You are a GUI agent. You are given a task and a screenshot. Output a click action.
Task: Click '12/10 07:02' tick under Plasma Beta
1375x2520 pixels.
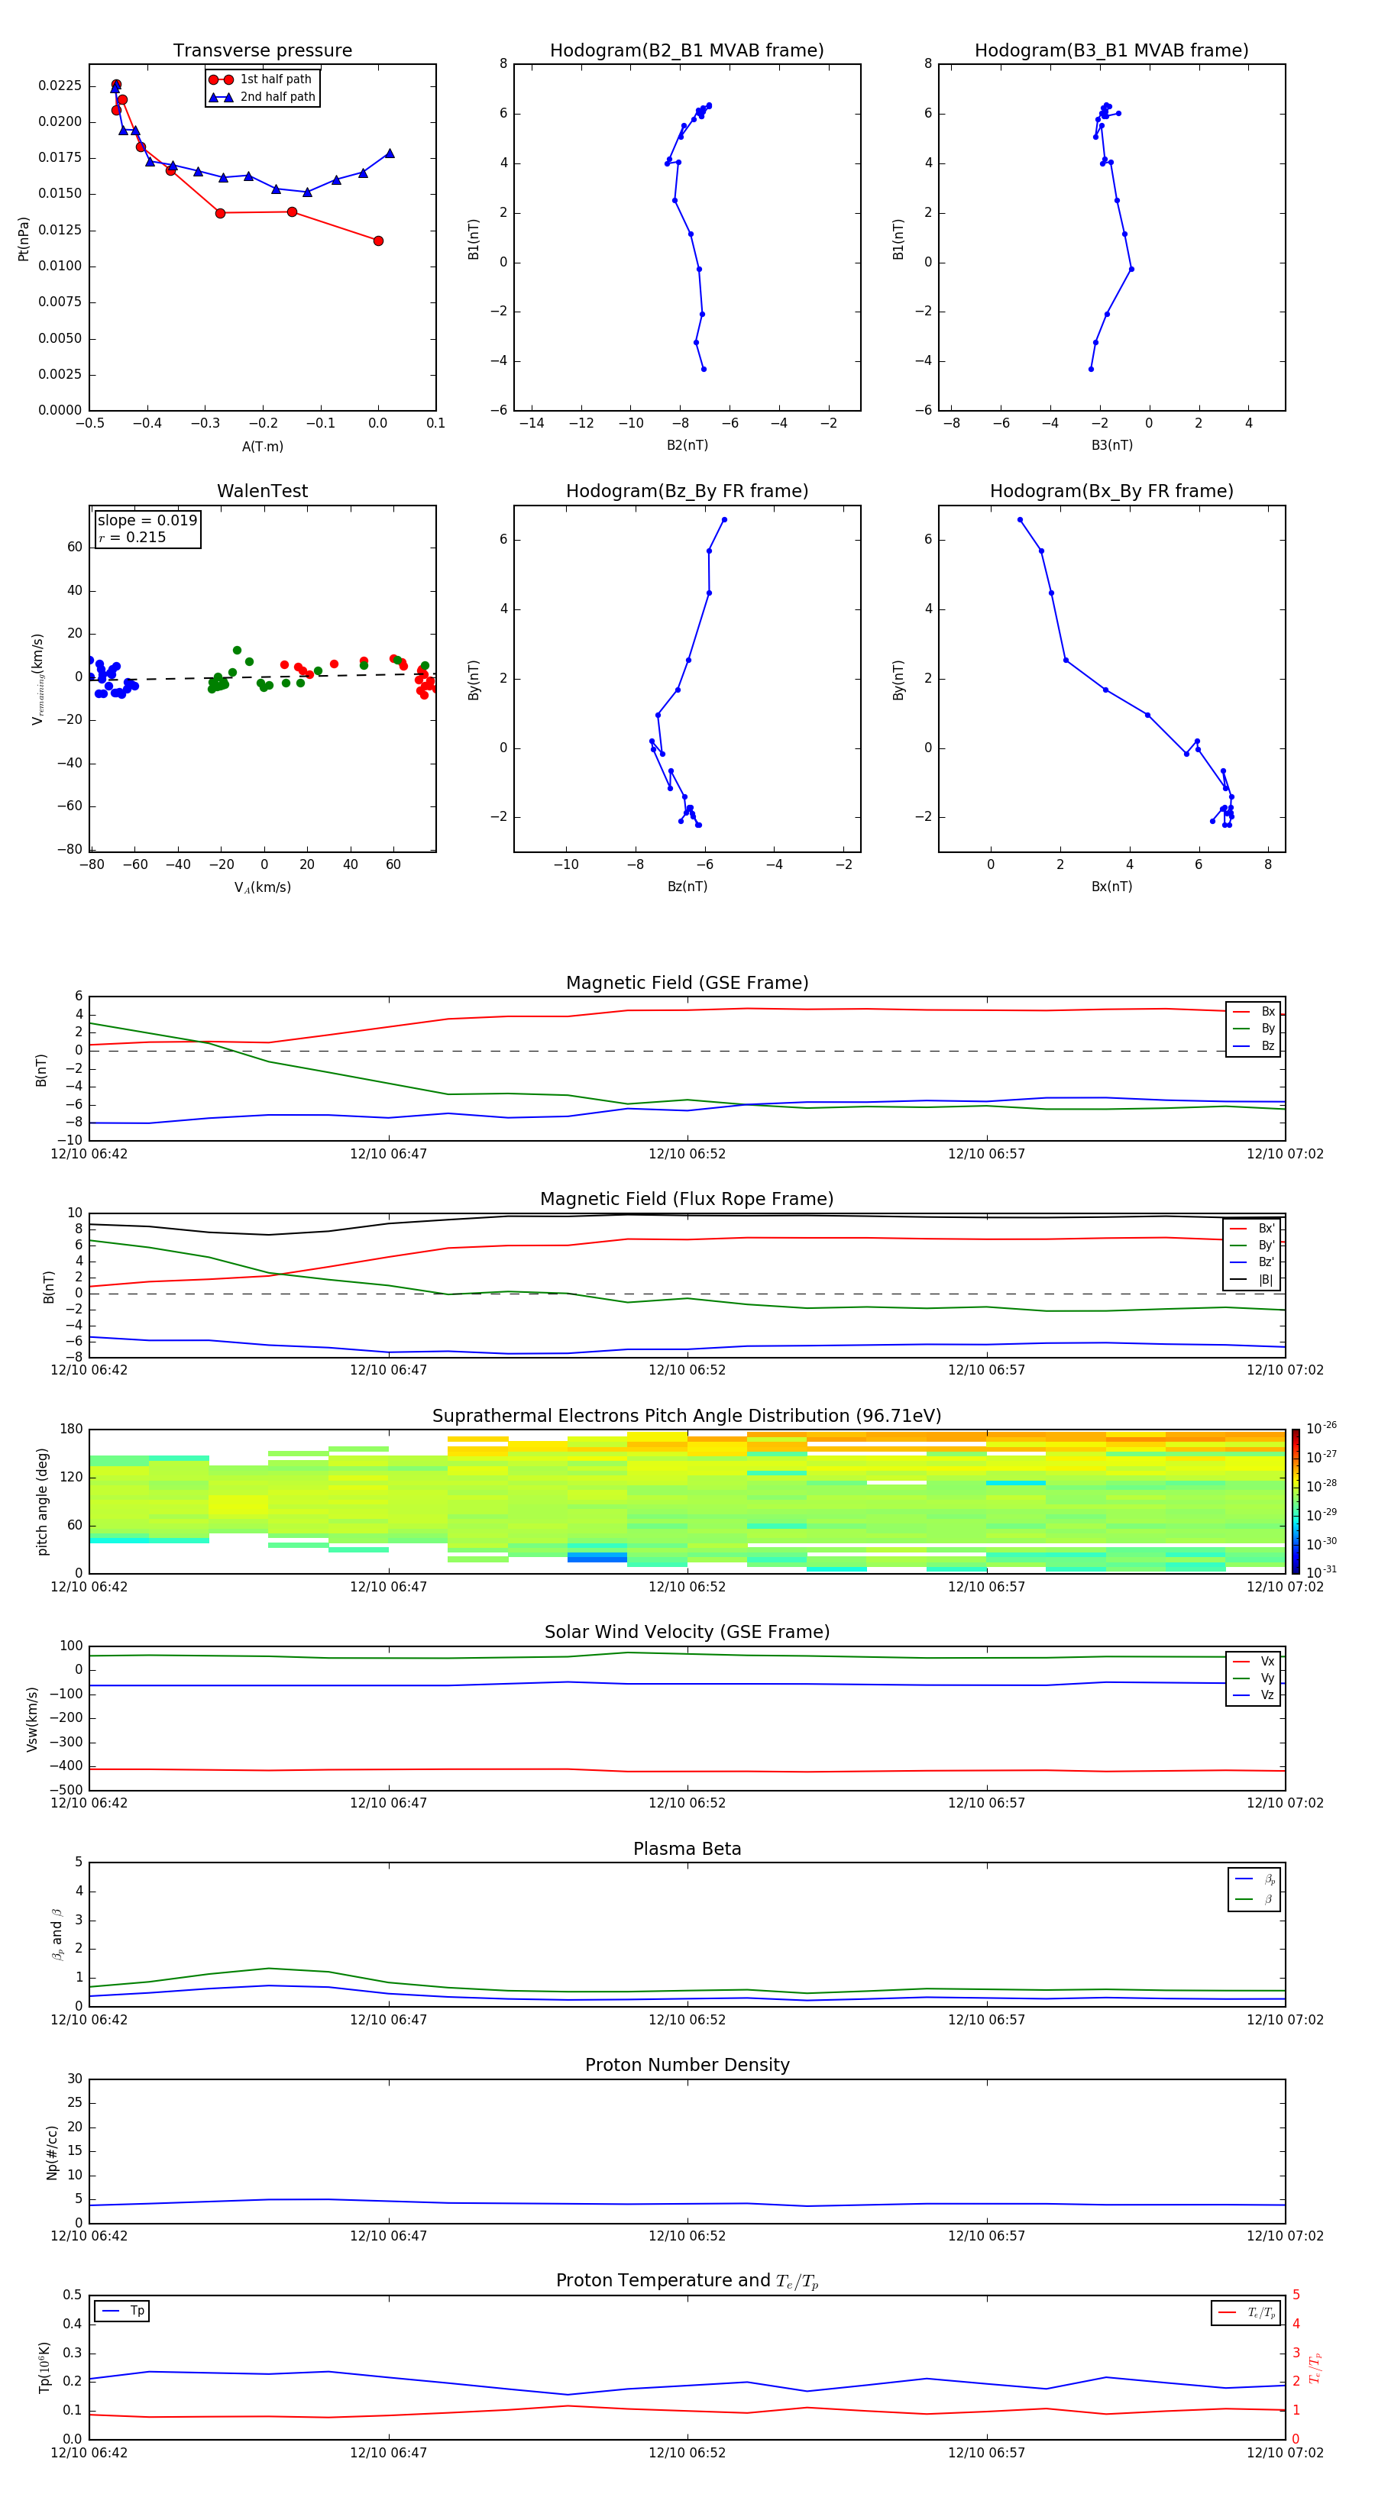click(x=1284, y=2020)
